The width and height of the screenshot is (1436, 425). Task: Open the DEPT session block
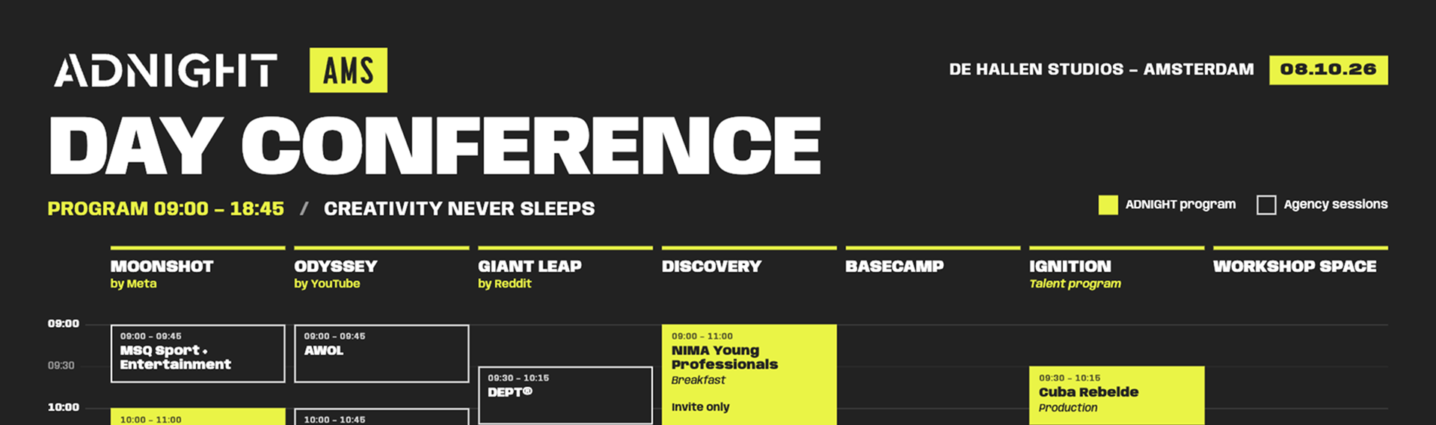pos(565,395)
